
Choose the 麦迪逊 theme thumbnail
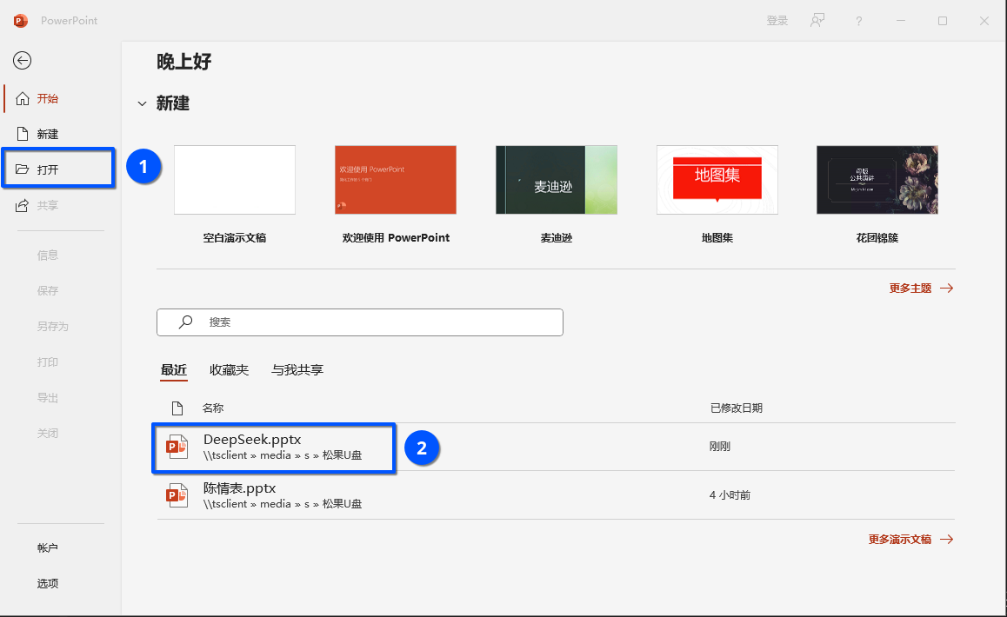557,180
